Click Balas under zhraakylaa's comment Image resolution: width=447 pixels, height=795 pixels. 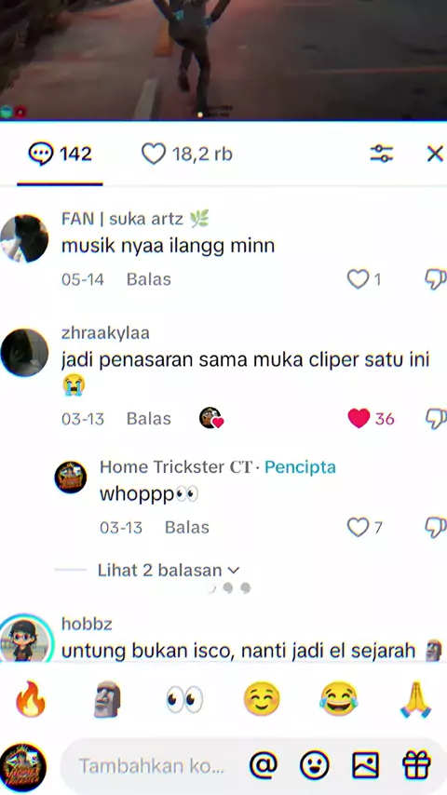pyautogui.click(x=149, y=419)
